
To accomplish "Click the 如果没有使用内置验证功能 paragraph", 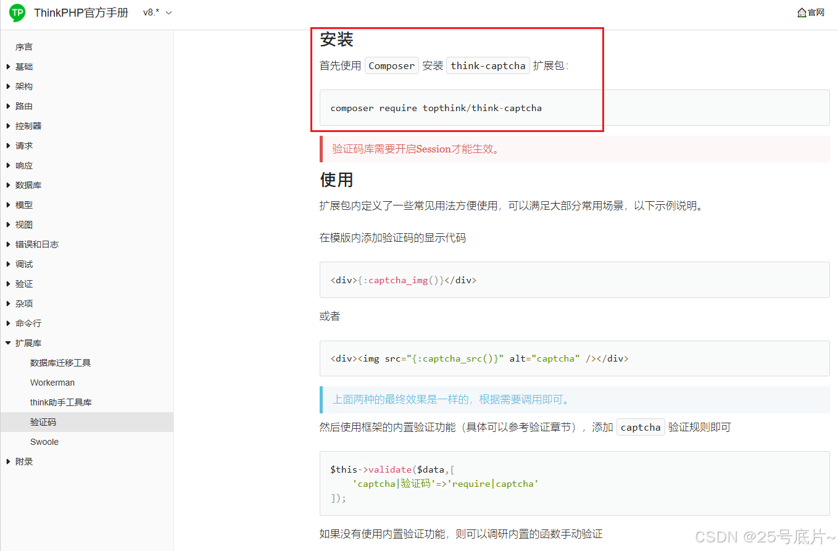I will point(461,534).
